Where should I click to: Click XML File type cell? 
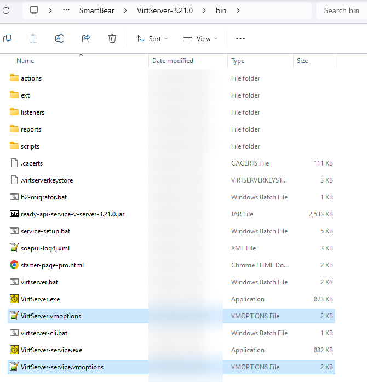pyautogui.click(x=244, y=248)
